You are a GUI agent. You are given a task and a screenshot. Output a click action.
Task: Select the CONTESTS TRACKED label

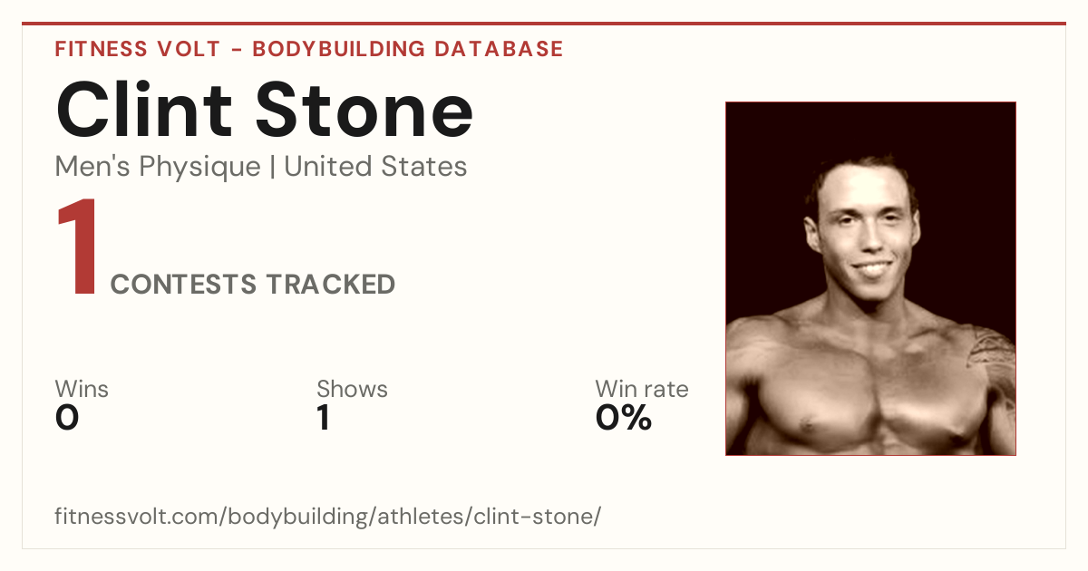(253, 285)
